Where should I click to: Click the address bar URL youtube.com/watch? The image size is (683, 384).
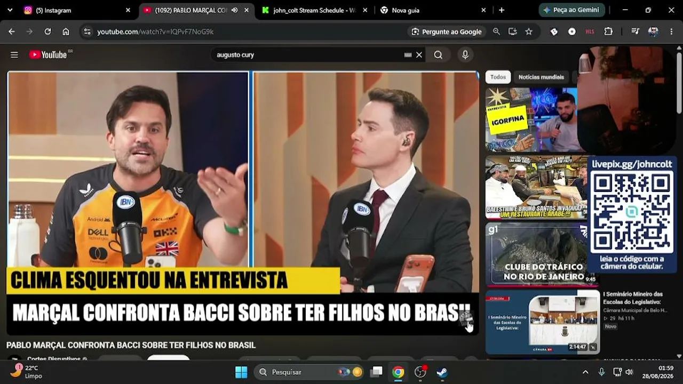click(x=155, y=32)
